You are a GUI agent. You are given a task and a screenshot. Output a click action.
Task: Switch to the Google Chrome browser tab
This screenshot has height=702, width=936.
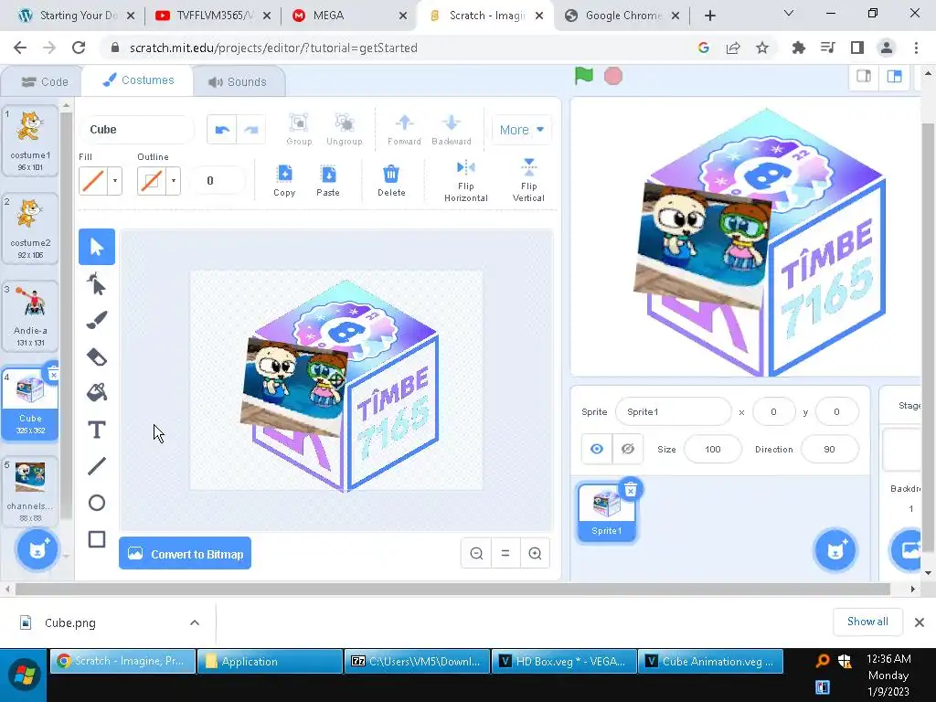pyautogui.click(x=622, y=16)
